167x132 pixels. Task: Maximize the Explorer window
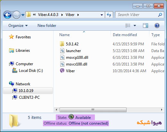pyautogui.click(x=148, y=6)
